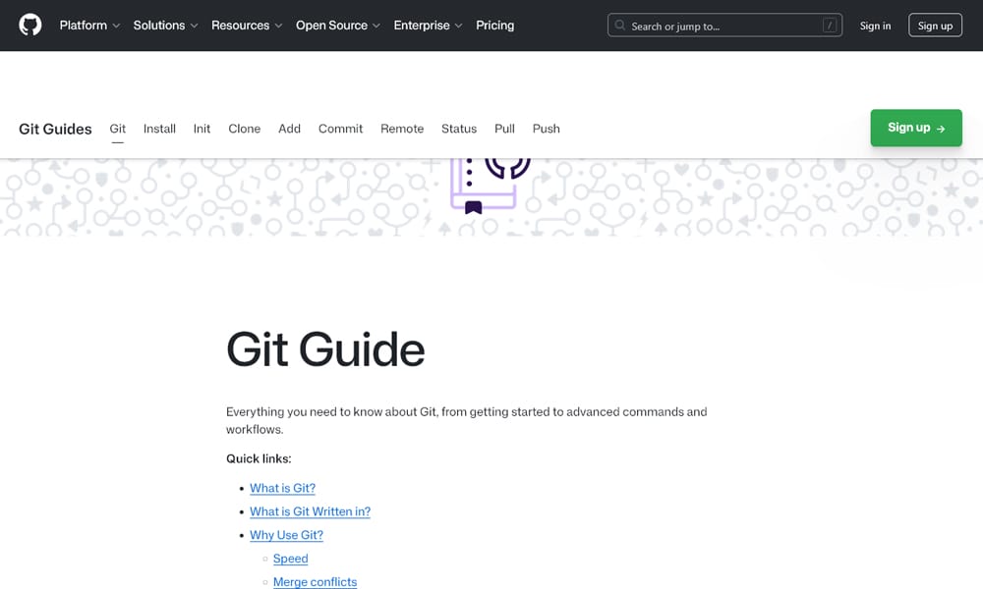Open the Enterprise dropdown
The image size is (983, 589).
coord(429,26)
